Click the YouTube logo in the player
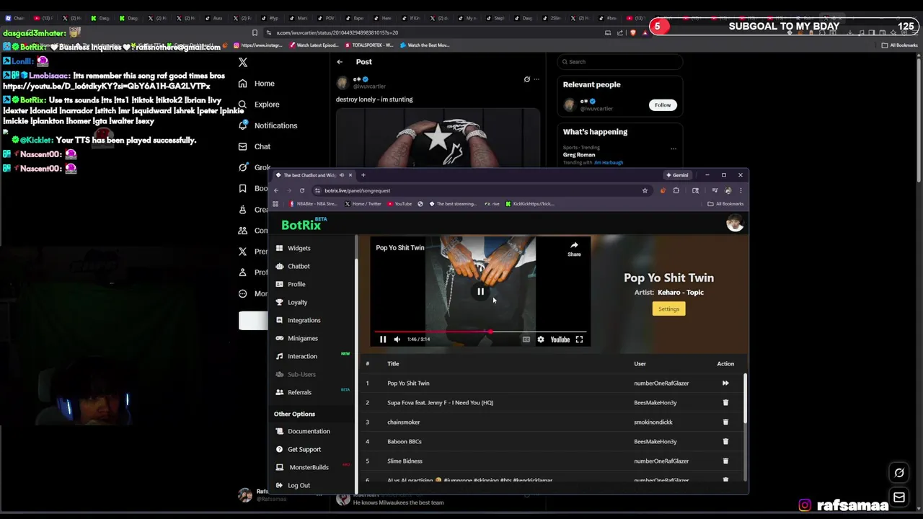The height and width of the screenshot is (519, 923). (x=560, y=340)
